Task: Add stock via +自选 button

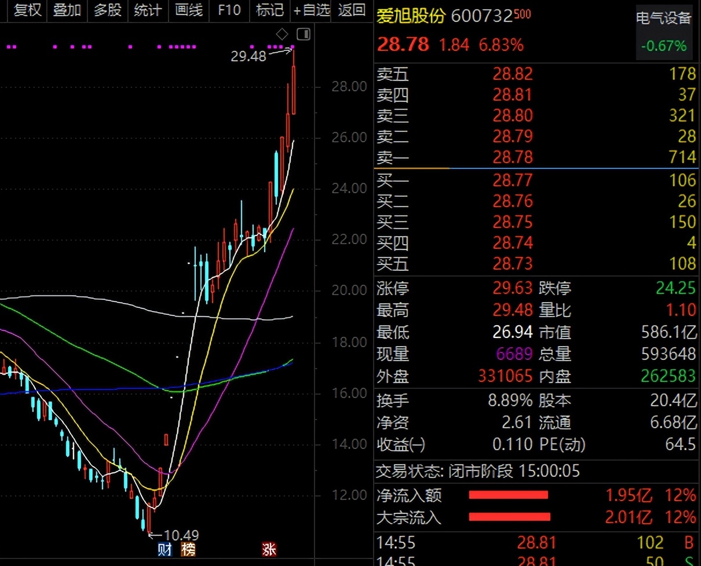Action: coord(311,10)
